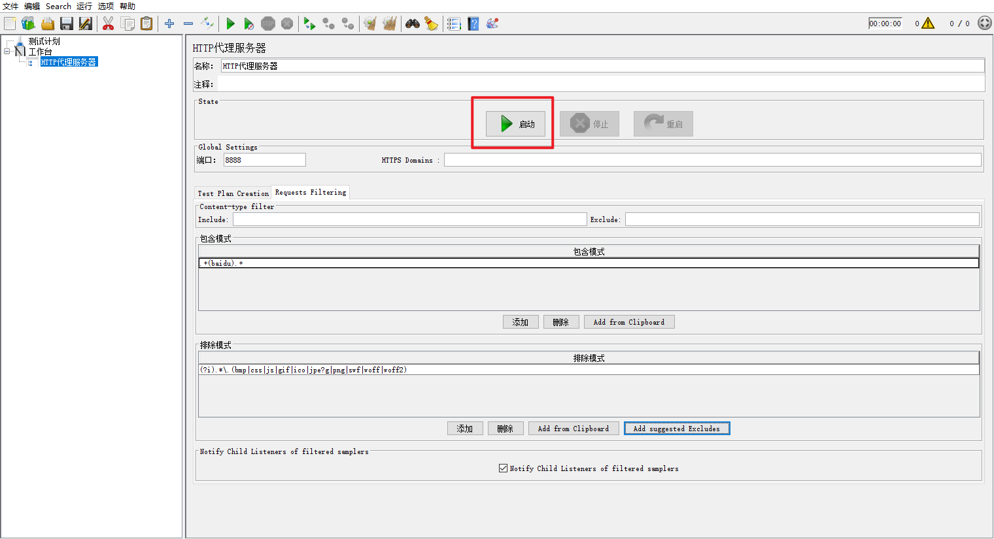Image resolution: width=994 pixels, height=539 pixels.
Task: Click the 端口 port field showing 8888
Action: [x=264, y=160]
